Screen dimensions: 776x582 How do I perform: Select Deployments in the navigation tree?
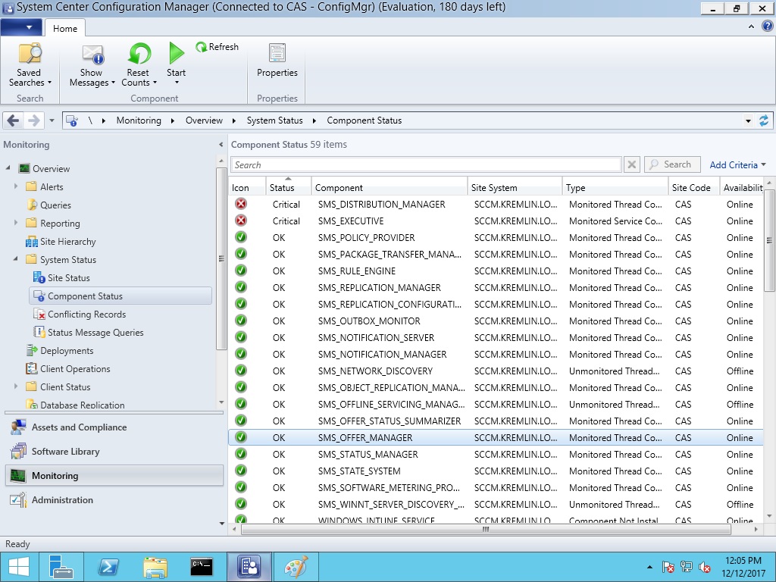(x=67, y=350)
